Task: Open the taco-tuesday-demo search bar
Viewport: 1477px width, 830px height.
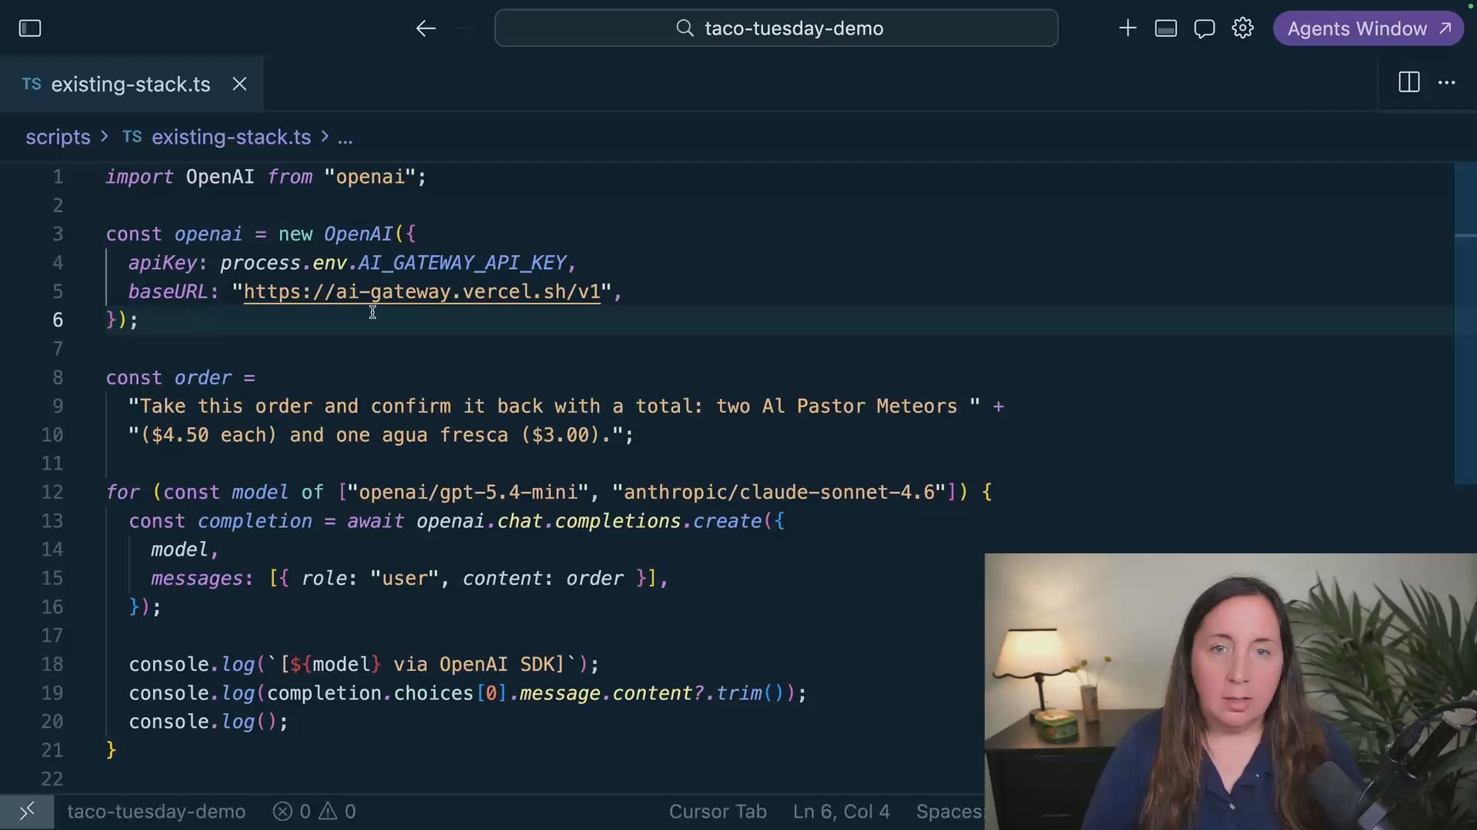Action: (x=776, y=28)
